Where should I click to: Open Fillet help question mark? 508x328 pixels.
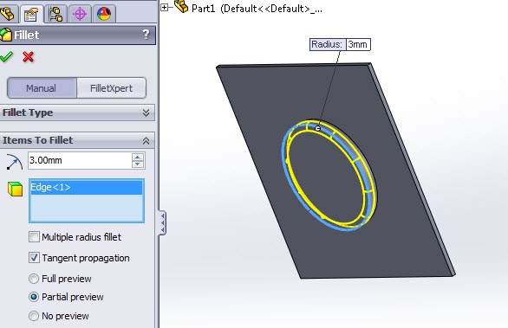point(147,35)
